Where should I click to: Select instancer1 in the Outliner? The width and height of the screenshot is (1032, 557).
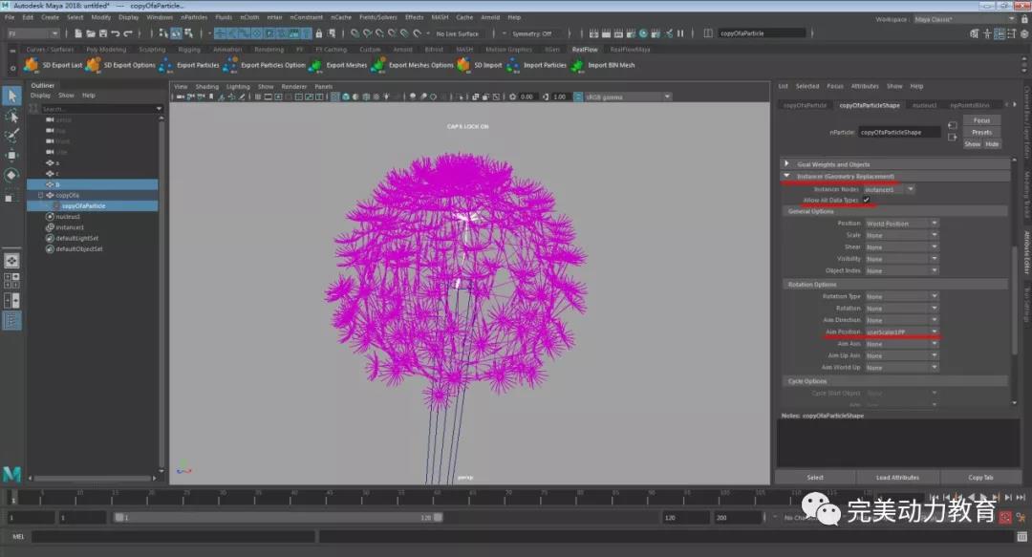tap(70, 227)
